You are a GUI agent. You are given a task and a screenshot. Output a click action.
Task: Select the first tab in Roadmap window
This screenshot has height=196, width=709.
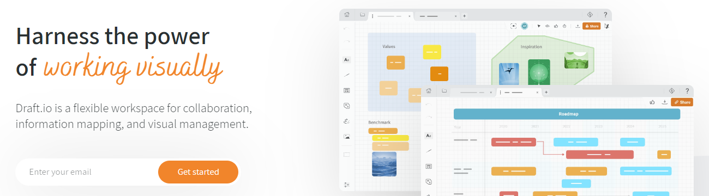pyautogui.click(x=472, y=92)
